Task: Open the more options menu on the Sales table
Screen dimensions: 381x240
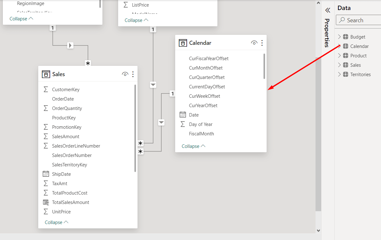Action: click(133, 74)
